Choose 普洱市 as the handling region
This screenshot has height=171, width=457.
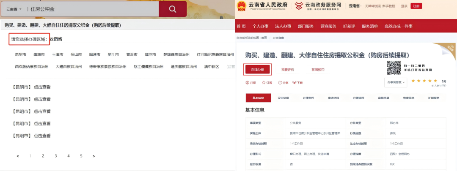point(132,54)
